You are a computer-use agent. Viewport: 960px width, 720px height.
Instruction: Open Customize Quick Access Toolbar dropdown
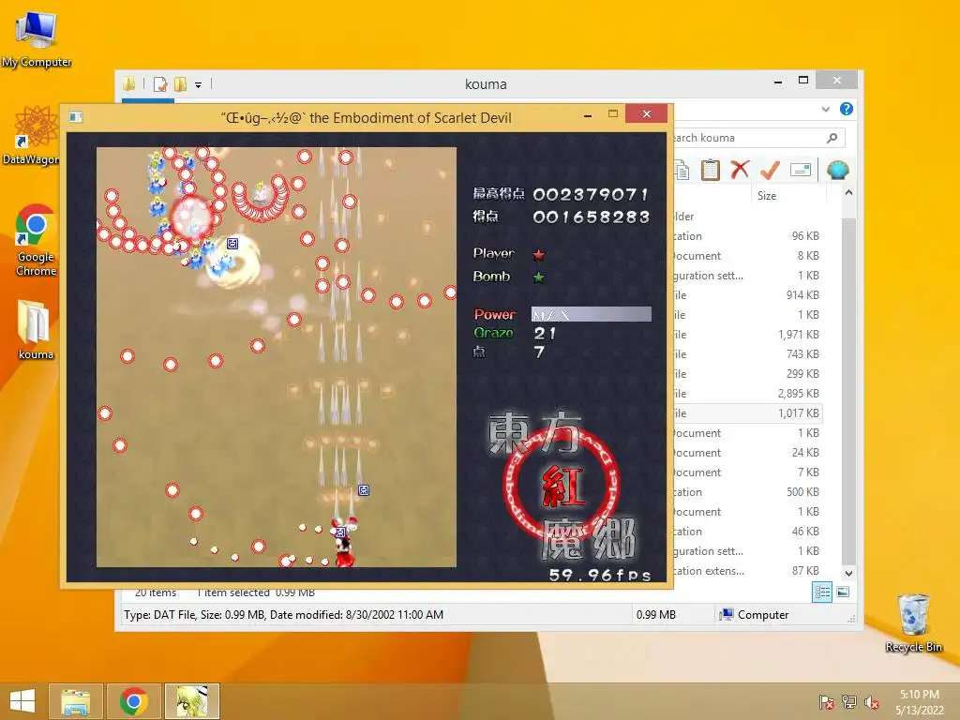click(199, 85)
